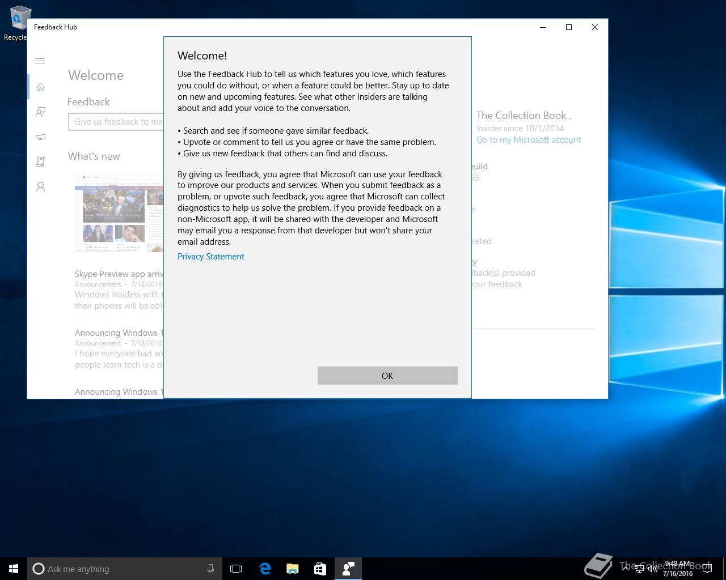Click the taskbar clock and date
This screenshot has height=580, width=726.
coord(678,569)
